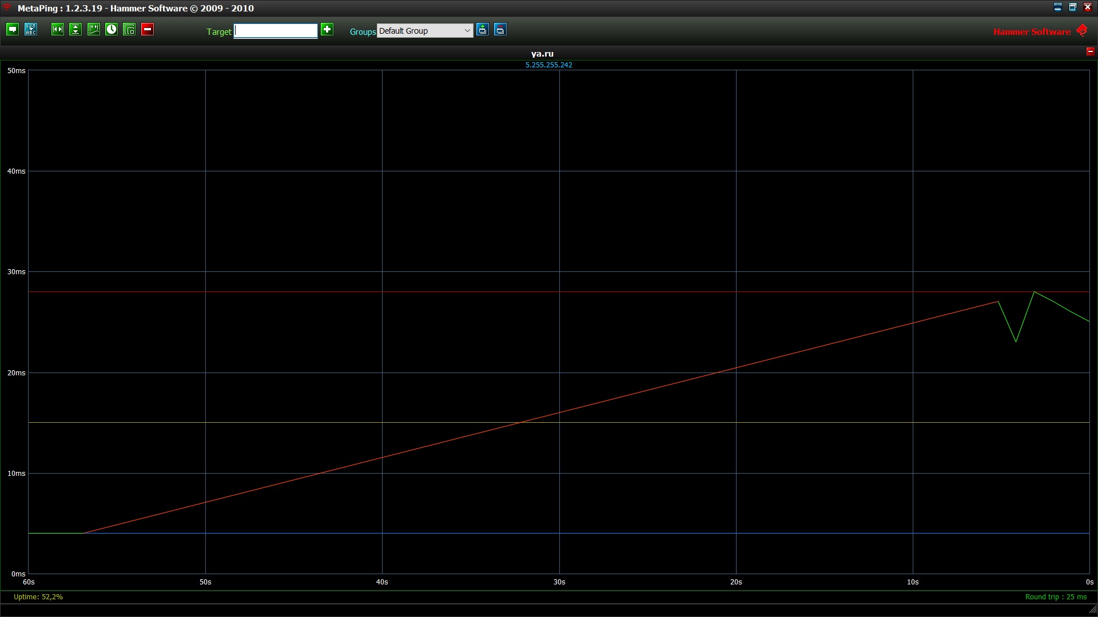Remove the ya.ru graph with red minus
Viewport: 1098px width, 617px height.
[x=1090, y=51]
